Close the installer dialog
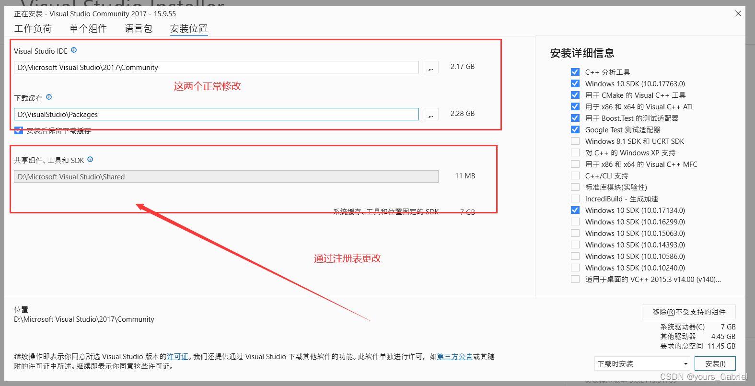 [x=738, y=13]
